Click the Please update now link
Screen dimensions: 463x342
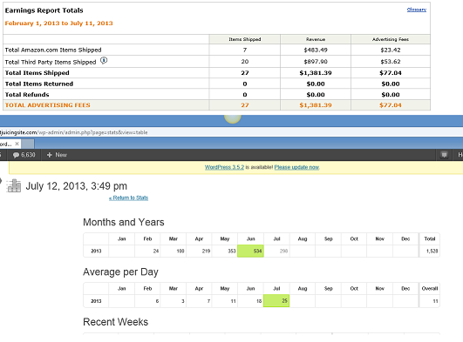point(296,167)
